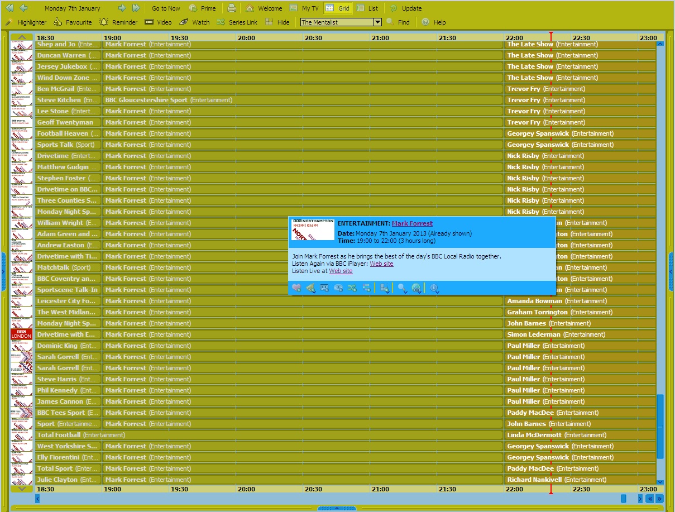Expand the right side panel handle

671,271
